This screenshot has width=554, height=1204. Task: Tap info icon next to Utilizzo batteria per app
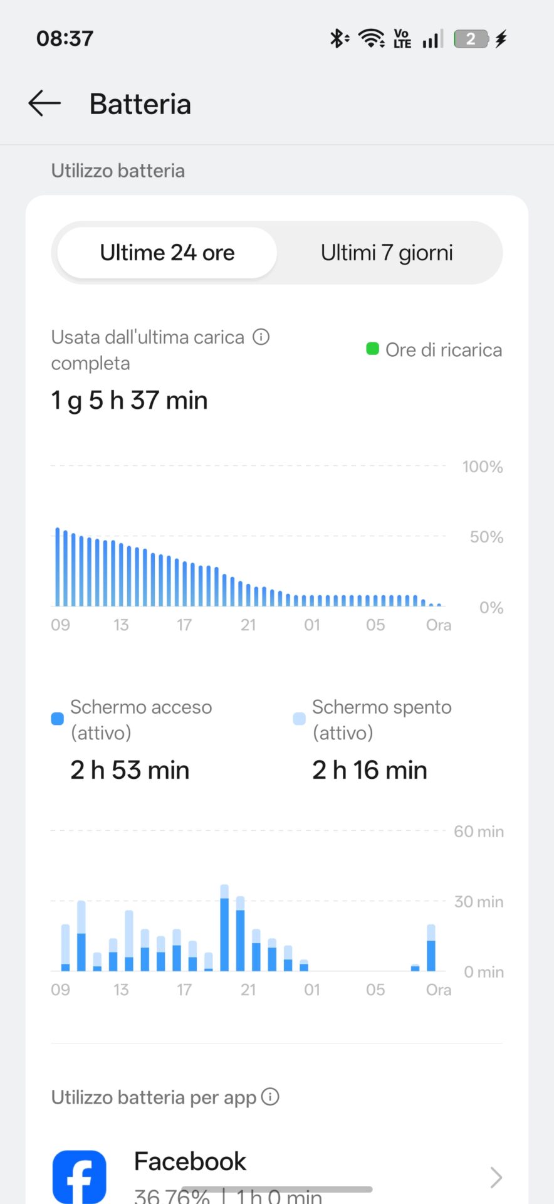click(270, 1097)
